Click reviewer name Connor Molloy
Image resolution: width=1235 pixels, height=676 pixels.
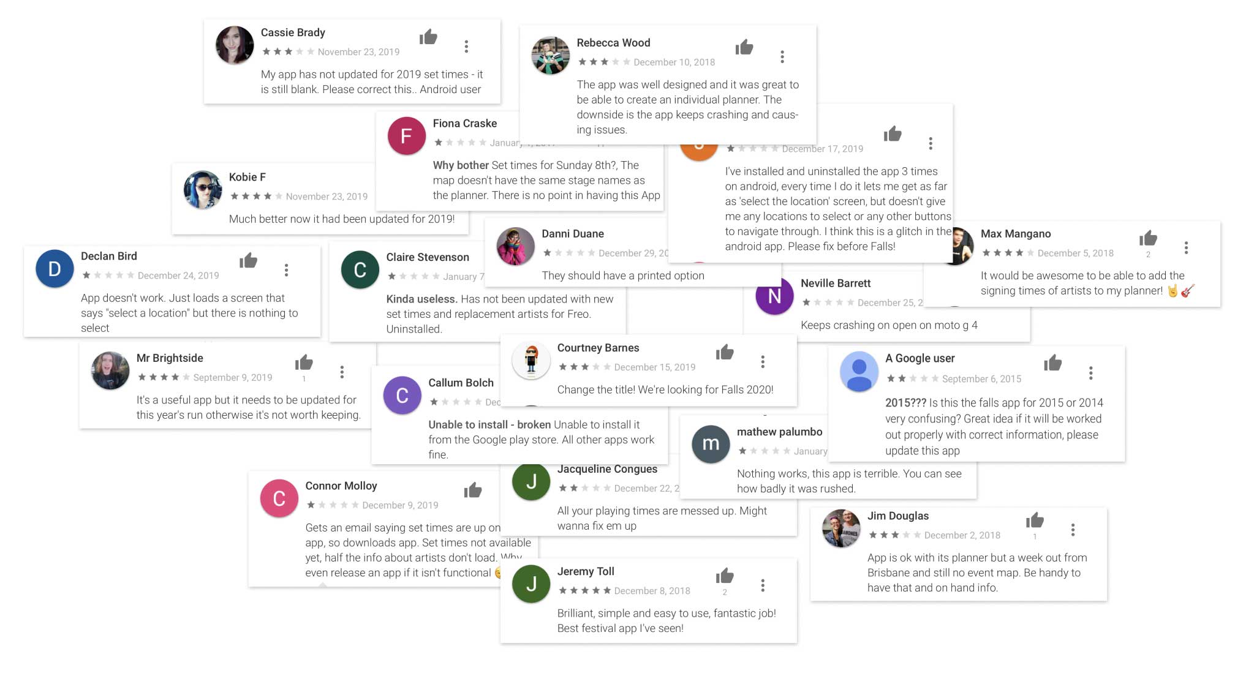pos(341,486)
